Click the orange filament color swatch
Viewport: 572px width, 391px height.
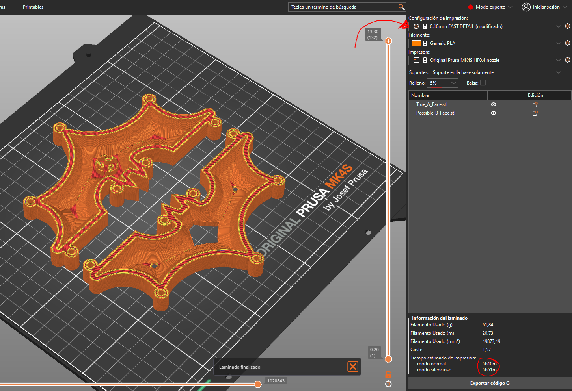coord(416,43)
